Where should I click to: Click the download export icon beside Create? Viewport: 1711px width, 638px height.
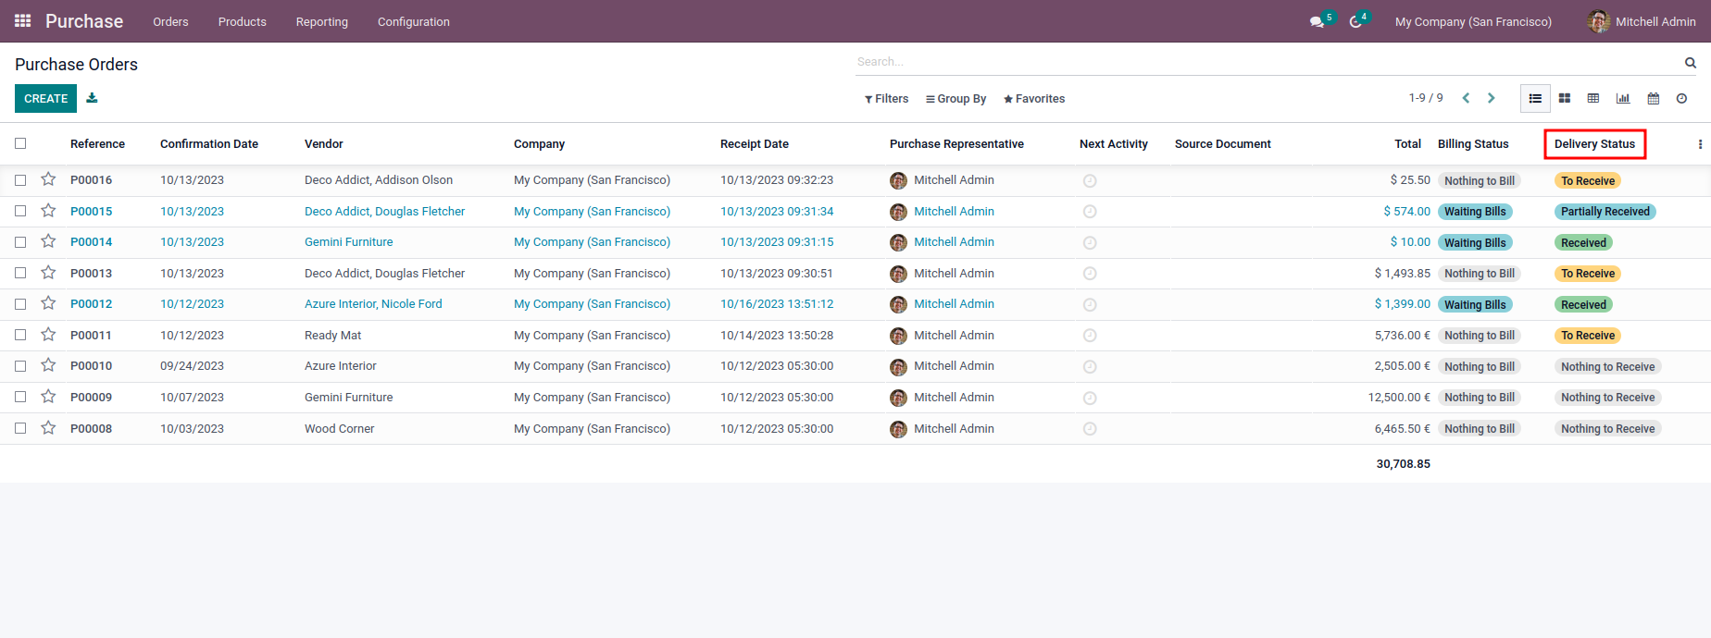(92, 98)
